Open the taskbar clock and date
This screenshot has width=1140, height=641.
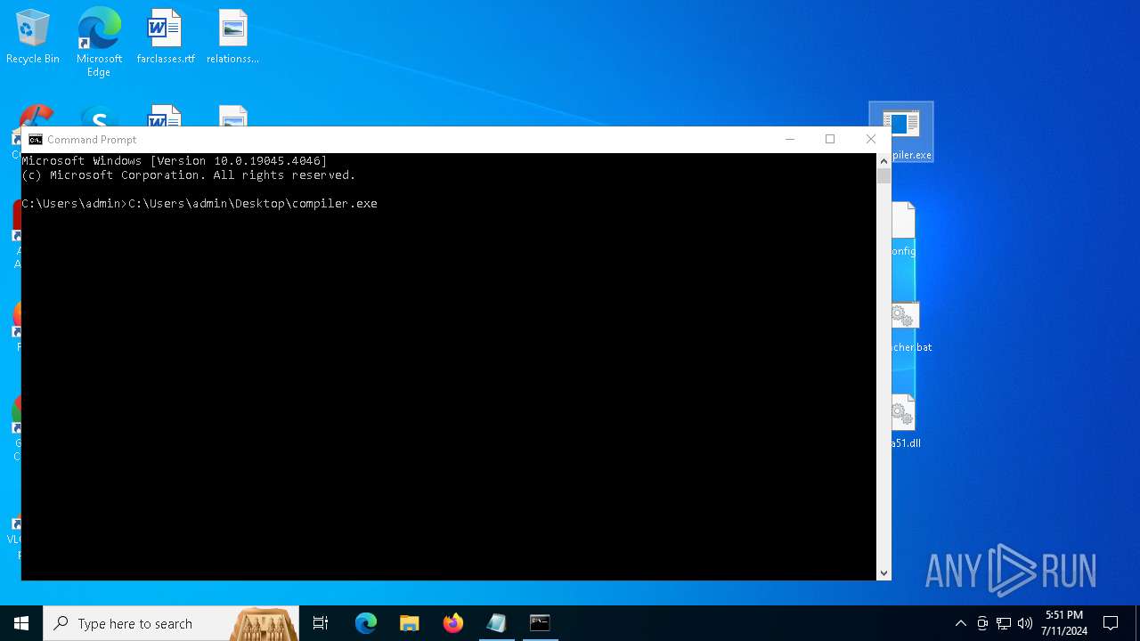pos(1064,623)
